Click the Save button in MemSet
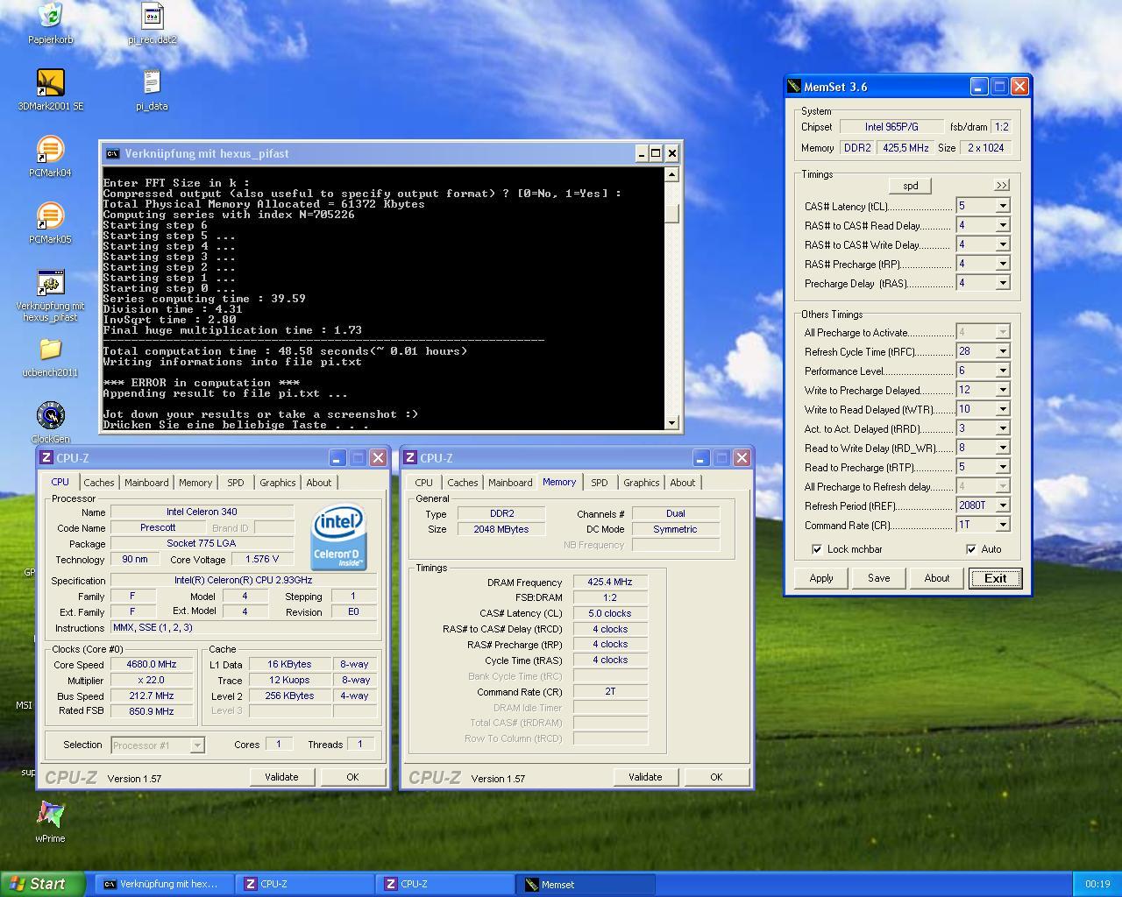1122x897 pixels. point(879,578)
